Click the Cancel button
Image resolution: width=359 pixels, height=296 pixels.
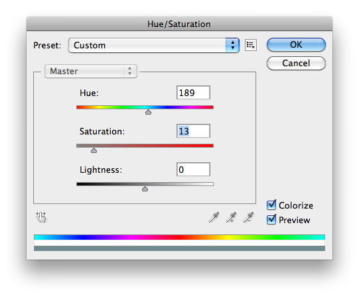296,63
